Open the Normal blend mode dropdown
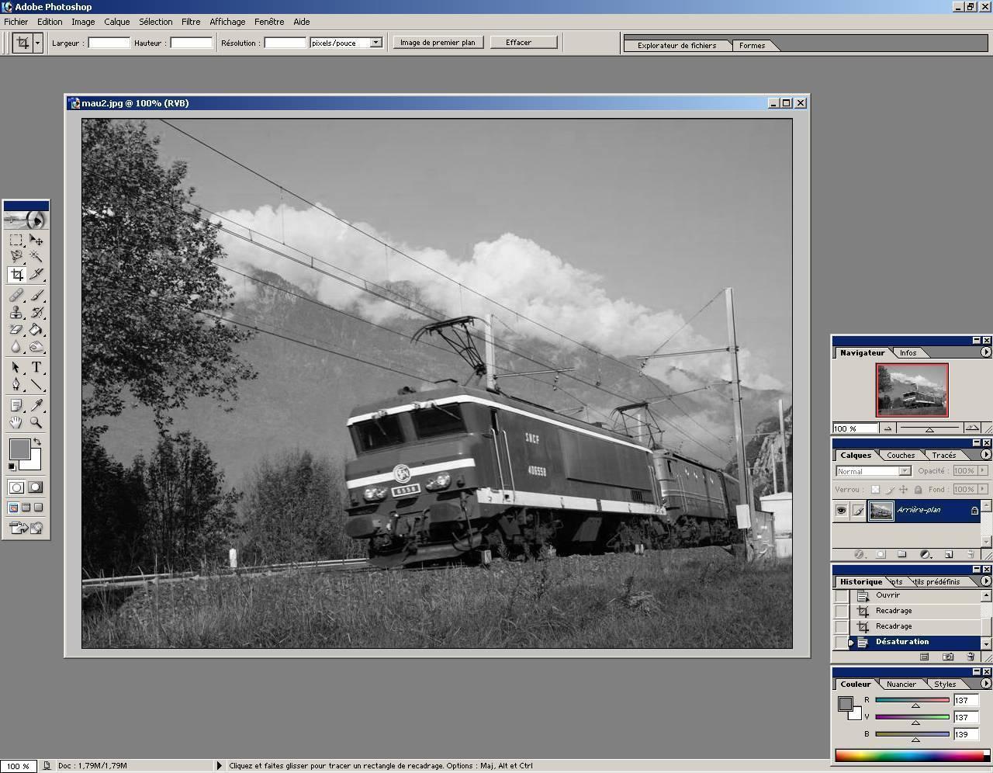This screenshot has width=993, height=773. pyautogui.click(x=905, y=471)
